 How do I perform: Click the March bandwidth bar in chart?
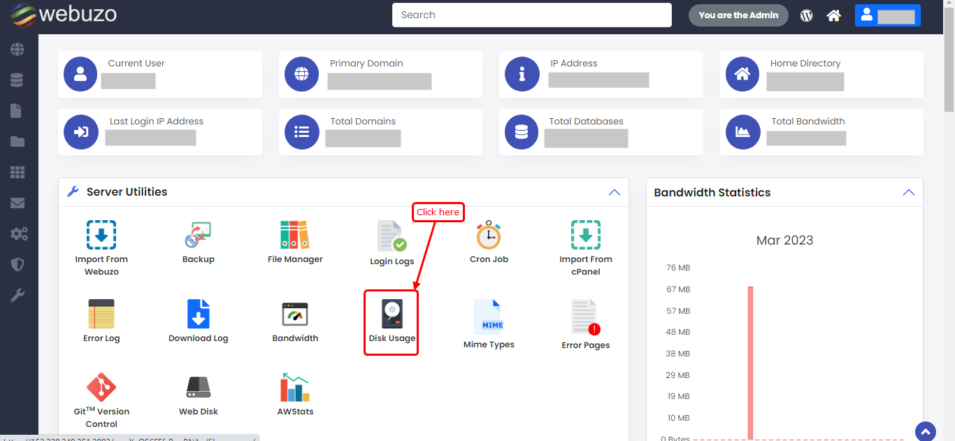pos(750,362)
